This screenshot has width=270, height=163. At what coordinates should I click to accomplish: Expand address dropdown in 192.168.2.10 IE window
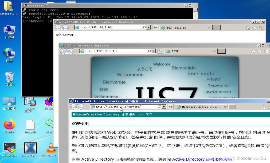(x=148, y=27)
